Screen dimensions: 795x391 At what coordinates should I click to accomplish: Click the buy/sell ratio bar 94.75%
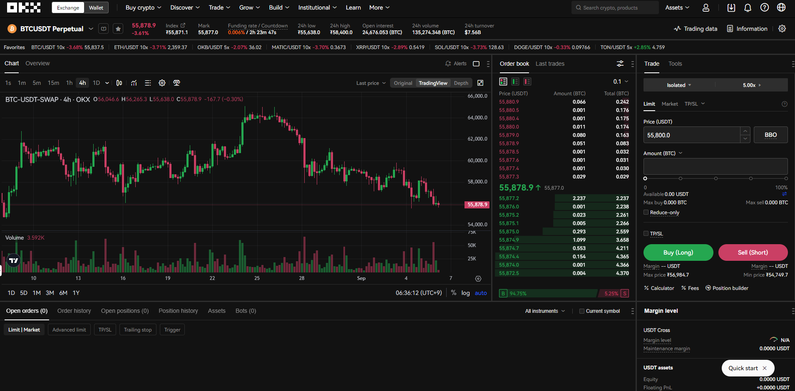548,293
